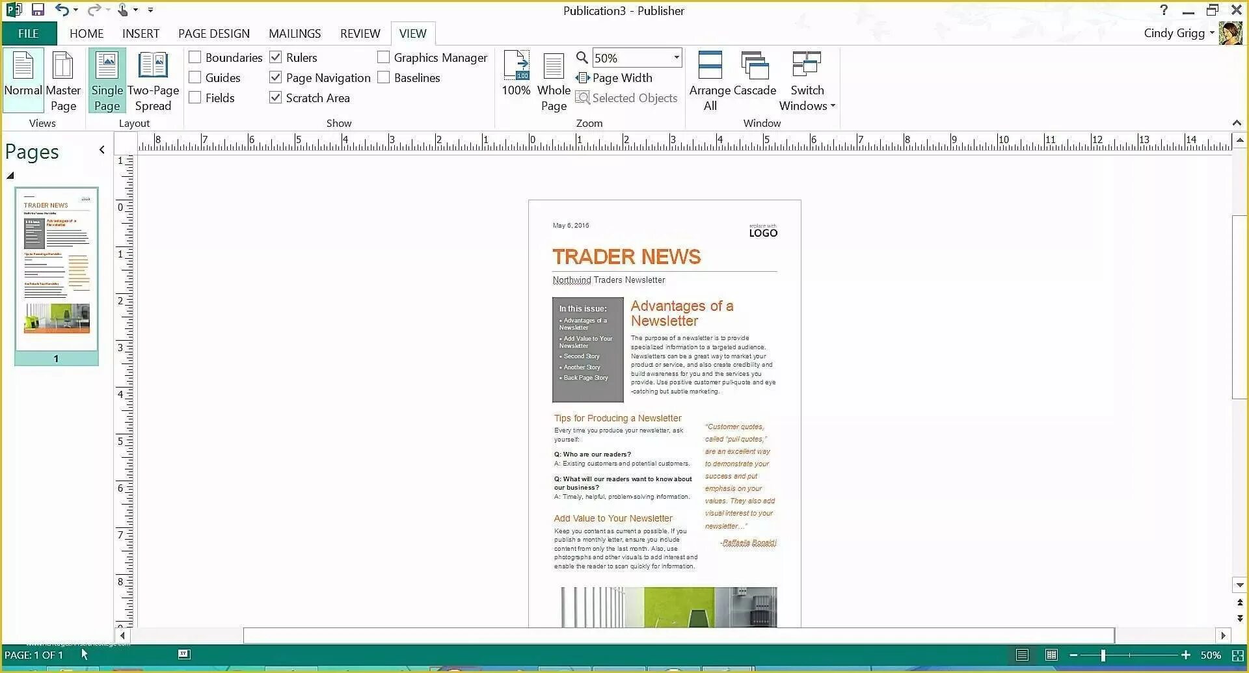The height and width of the screenshot is (673, 1249).
Task: Click Page Width zoom option
Action: (614, 78)
